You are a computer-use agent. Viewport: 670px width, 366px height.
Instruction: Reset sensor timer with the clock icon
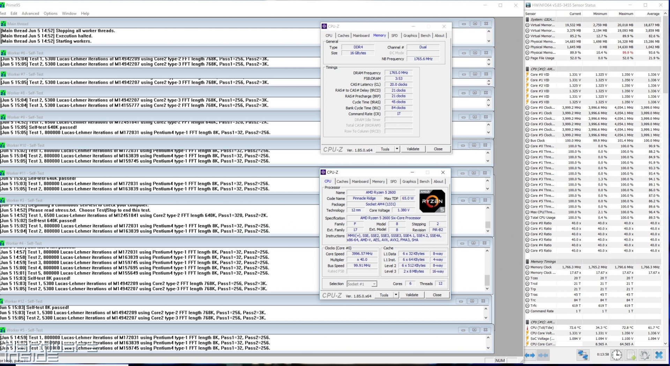point(617,355)
